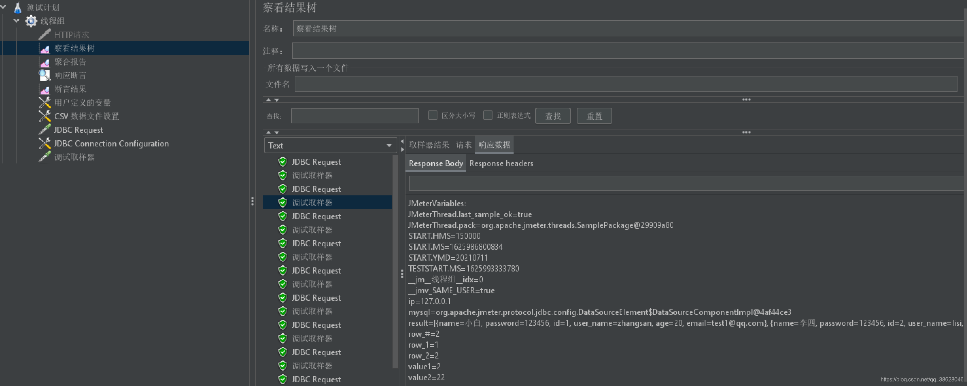Click the 断言结果 listener icon

(x=45, y=89)
